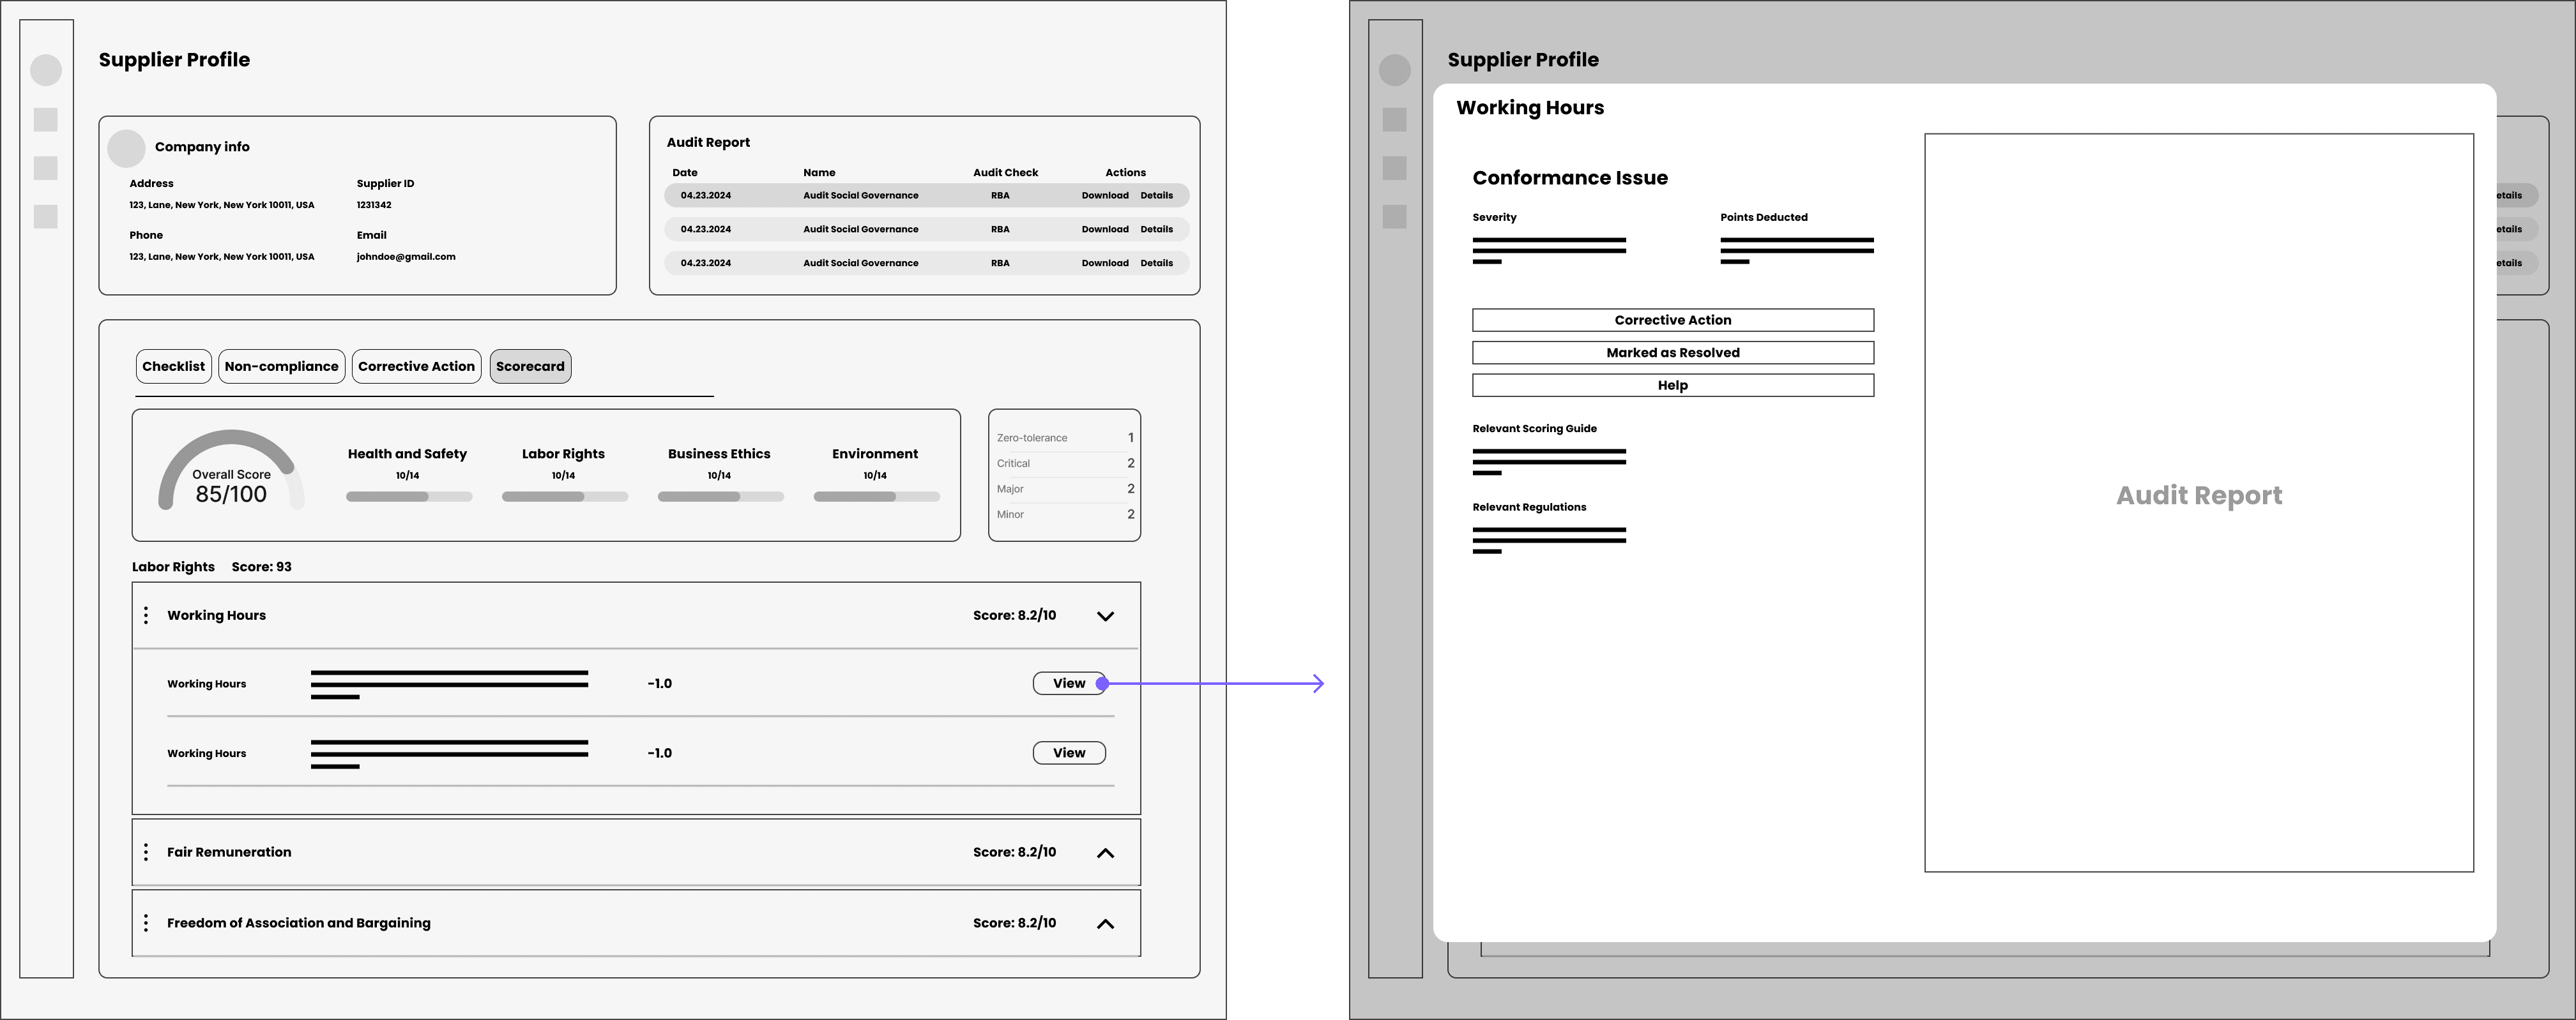The width and height of the screenshot is (2576, 1020).
Task: Click the company logo circle in Company info
Action: 126,148
